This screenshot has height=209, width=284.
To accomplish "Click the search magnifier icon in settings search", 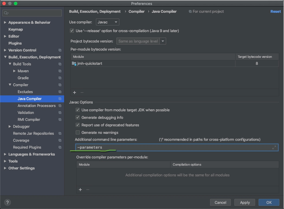I will tap(6, 13).
